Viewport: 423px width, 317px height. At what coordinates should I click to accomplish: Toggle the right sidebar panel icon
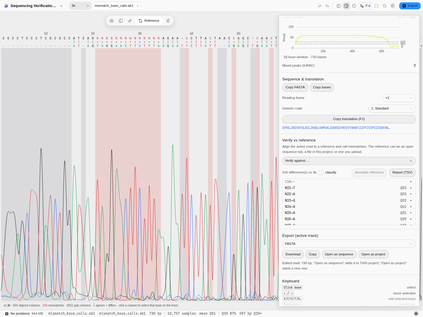(346, 6)
